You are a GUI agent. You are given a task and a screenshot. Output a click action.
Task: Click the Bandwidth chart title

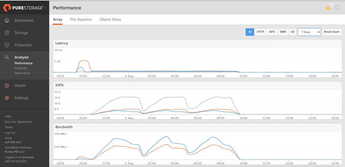pyautogui.click(x=64, y=127)
